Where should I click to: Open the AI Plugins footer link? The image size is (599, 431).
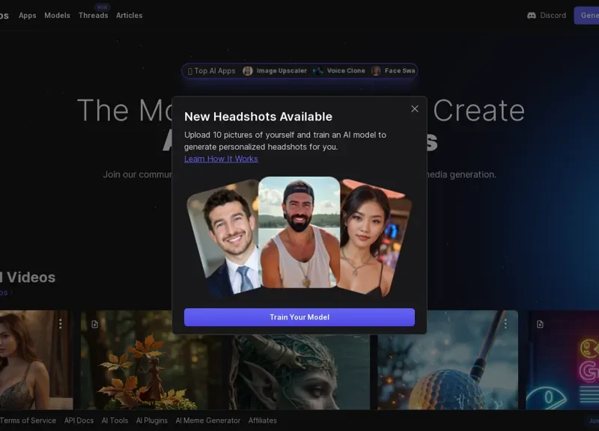click(x=152, y=421)
